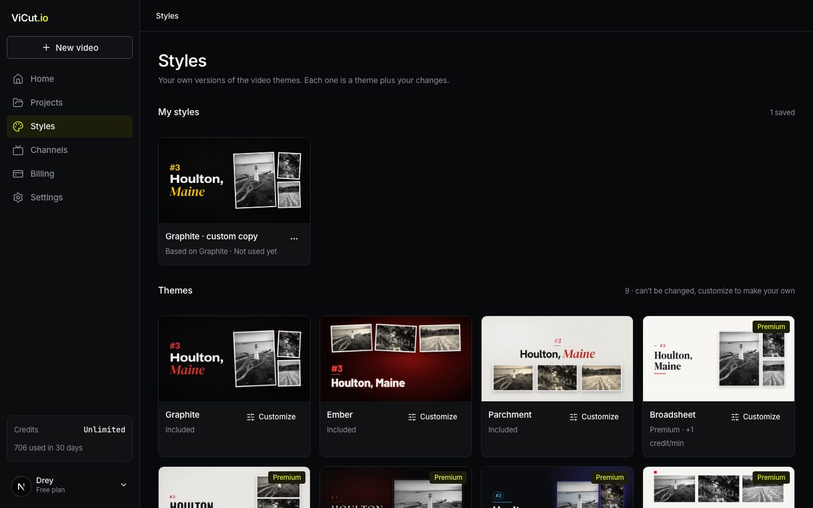Select the Broadsheet theme preview image
The height and width of the screenshot is (508, 813).
(719, 359)
